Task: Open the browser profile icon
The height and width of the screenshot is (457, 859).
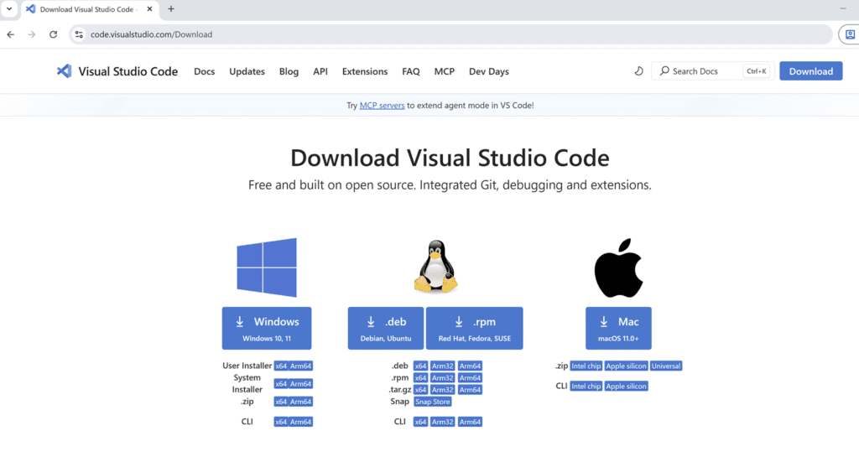Action: [850, 34]
